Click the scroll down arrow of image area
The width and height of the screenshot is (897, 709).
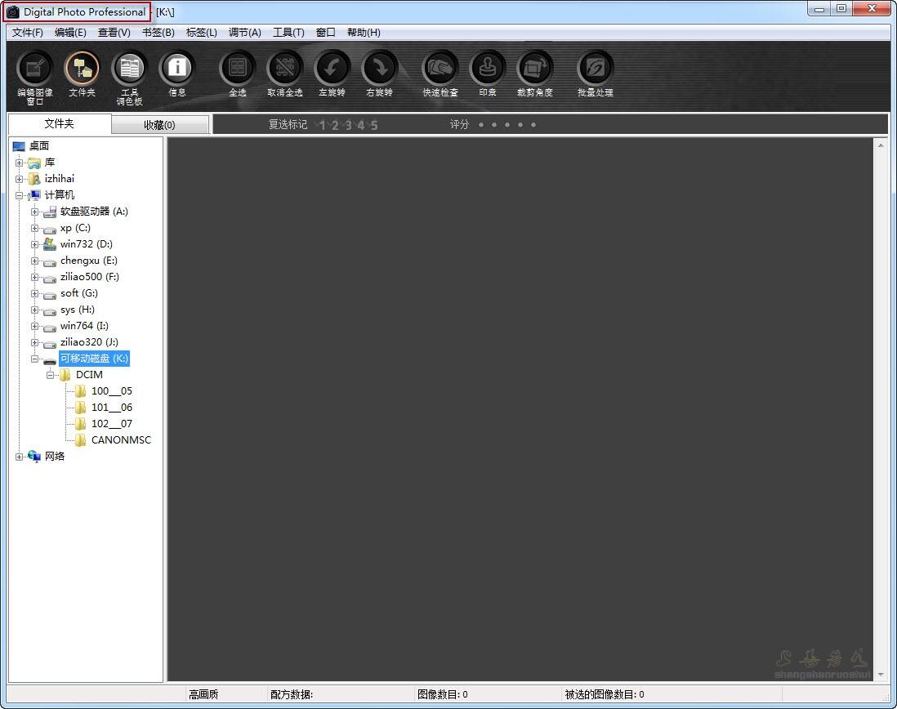point(881,675)
